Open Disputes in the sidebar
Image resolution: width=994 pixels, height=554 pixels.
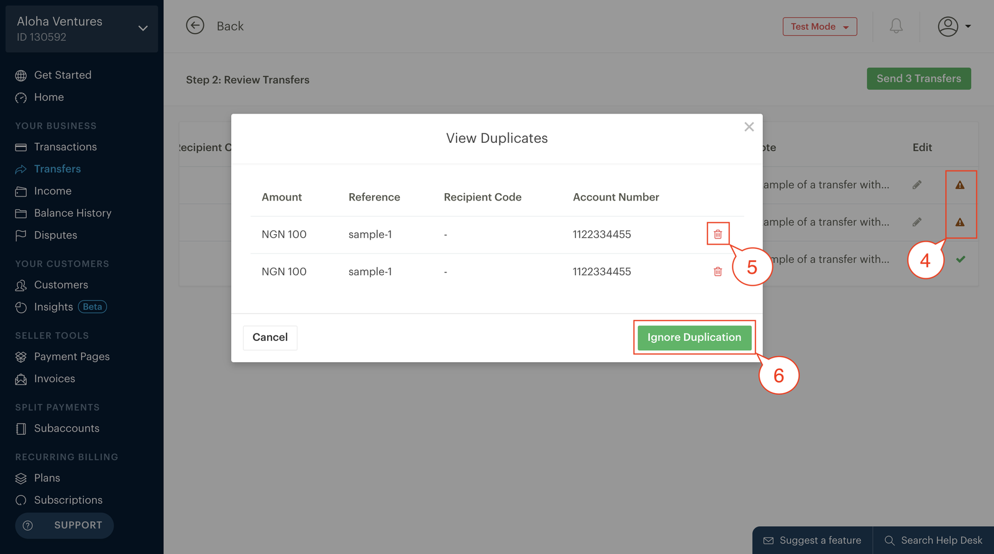(x=47, y=235)
